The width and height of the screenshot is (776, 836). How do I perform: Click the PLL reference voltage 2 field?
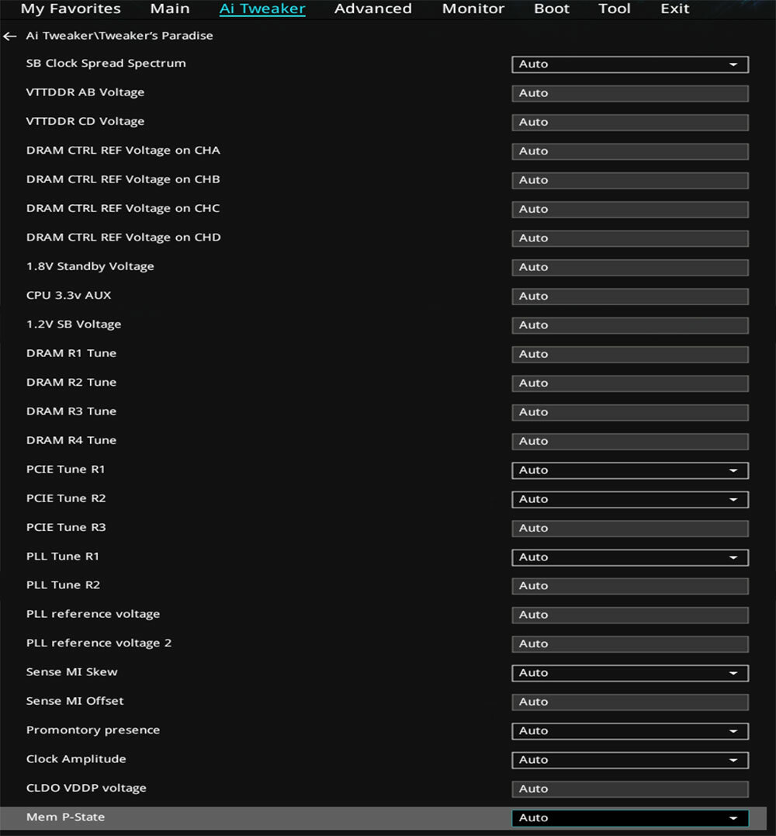pos(630,644)
